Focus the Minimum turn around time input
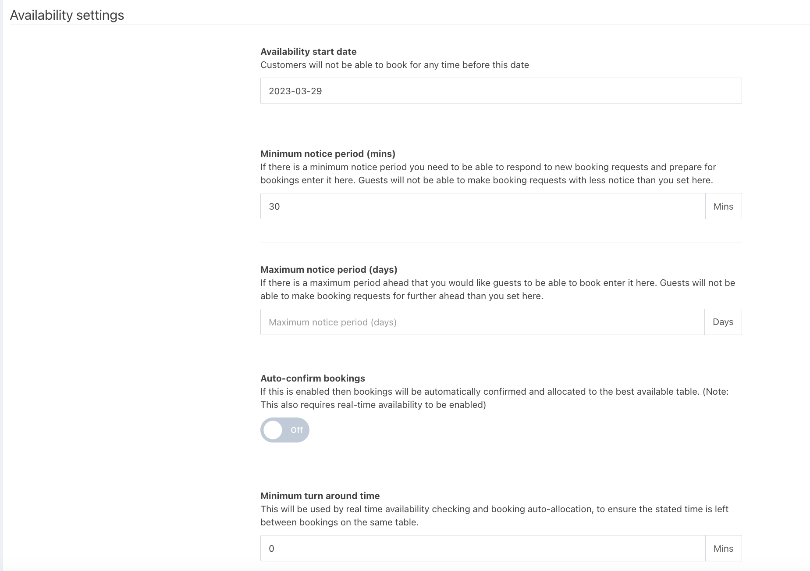The width and height of the screenshot is (810, 571). coord(482,548)
